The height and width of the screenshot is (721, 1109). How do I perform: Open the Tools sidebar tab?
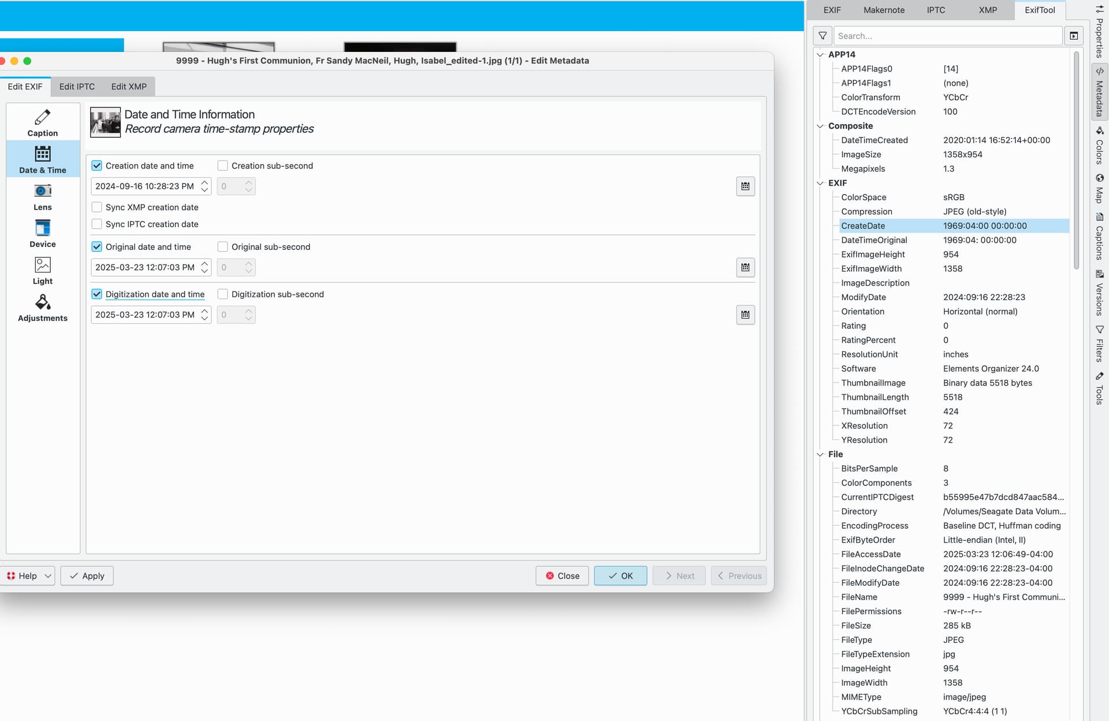(1099, 388)
